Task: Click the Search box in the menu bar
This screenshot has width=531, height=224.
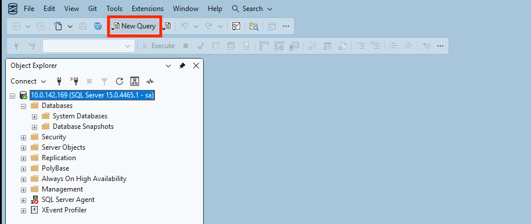Action: (252, 9)
